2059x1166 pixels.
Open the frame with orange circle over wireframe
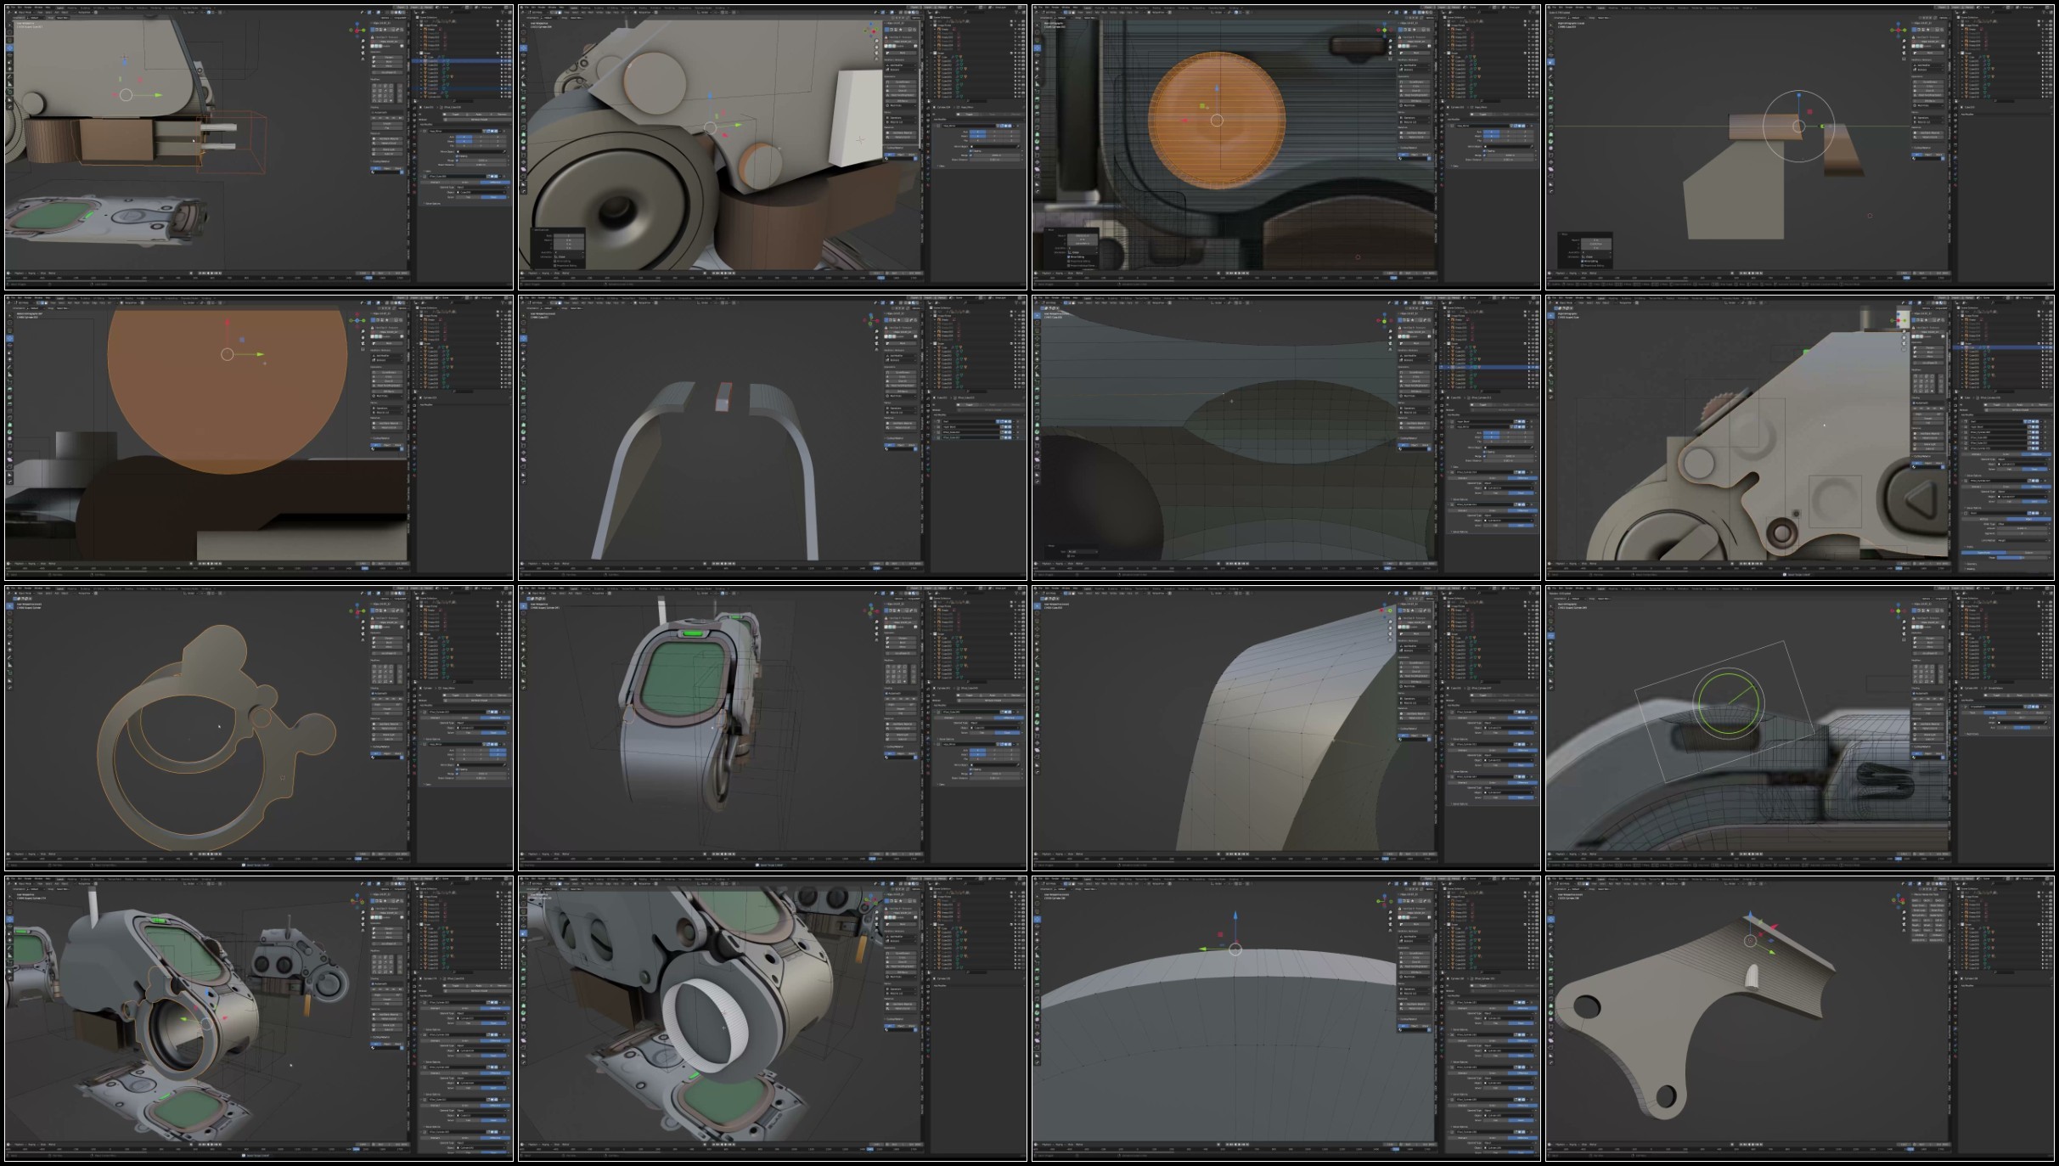coord(1286,147)
